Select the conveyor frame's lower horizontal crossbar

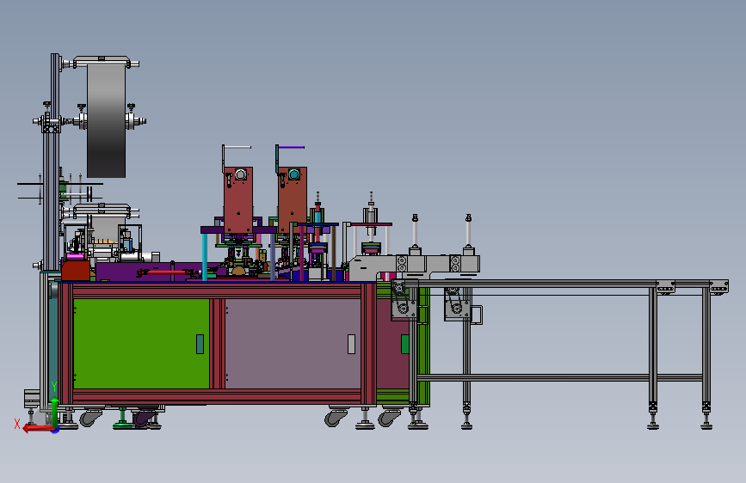[x=559, y=378]
